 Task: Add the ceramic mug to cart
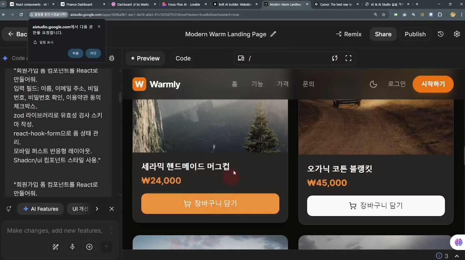coord(210,204)
